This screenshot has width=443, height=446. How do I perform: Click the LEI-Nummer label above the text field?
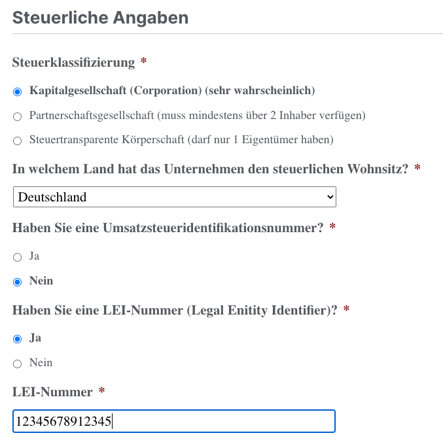click(52, 392)
